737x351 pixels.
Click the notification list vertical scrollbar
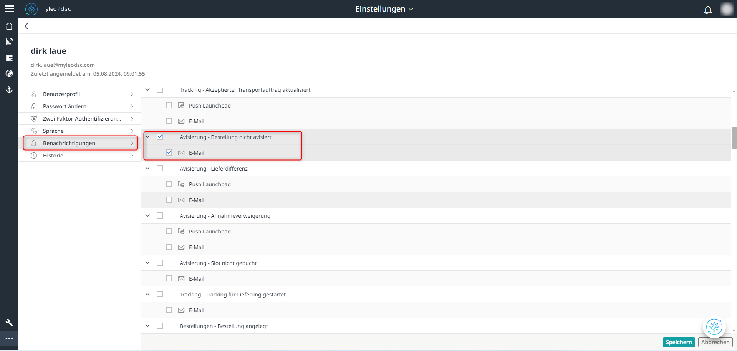[734, 138]
